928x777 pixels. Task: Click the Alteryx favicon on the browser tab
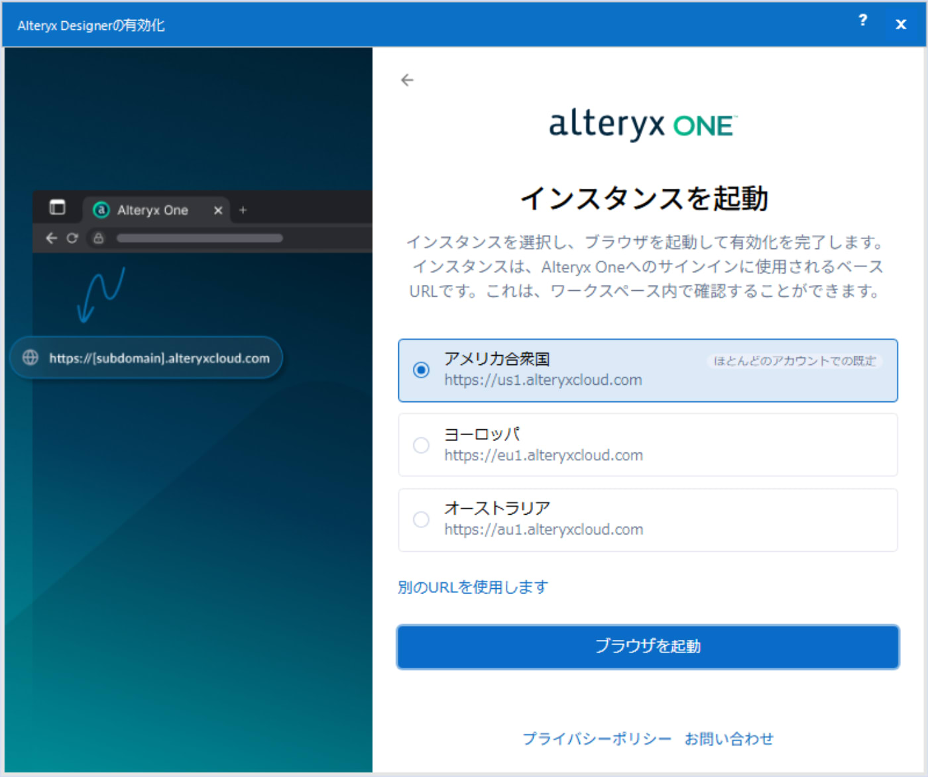click(101, 210)
